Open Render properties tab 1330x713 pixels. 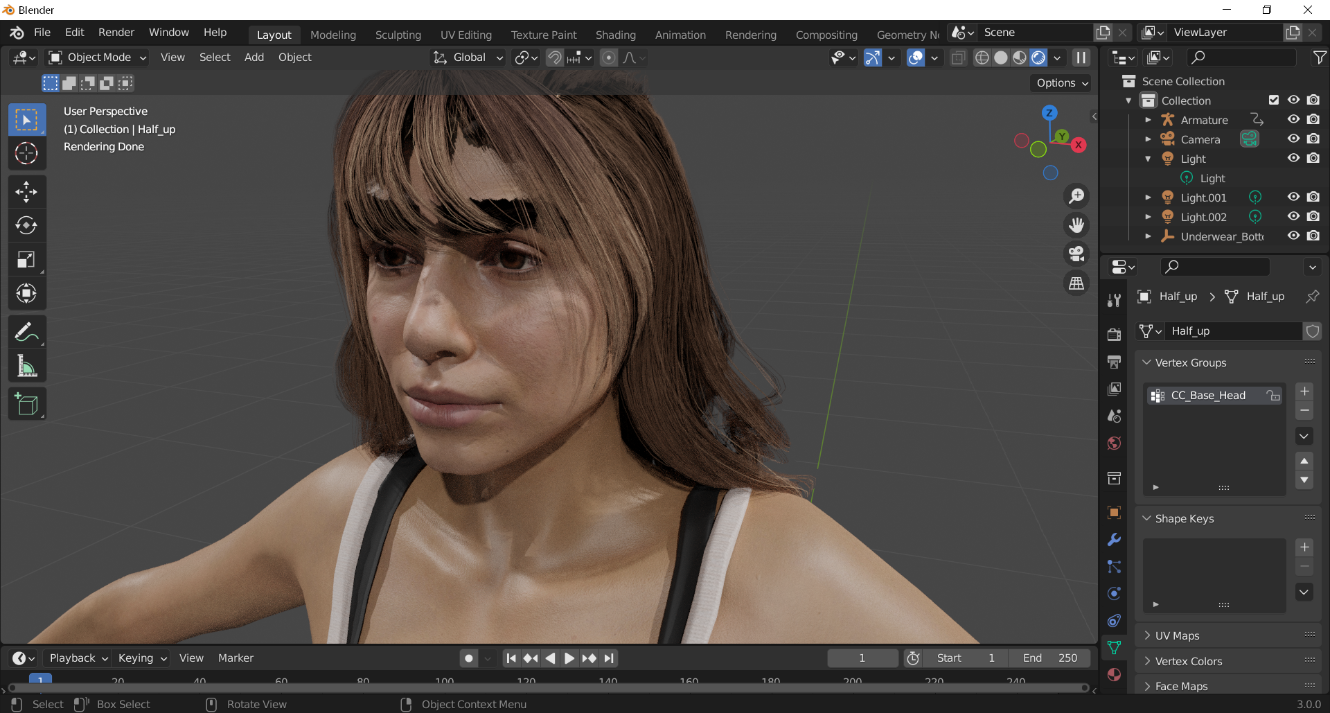click(1114, 335)
